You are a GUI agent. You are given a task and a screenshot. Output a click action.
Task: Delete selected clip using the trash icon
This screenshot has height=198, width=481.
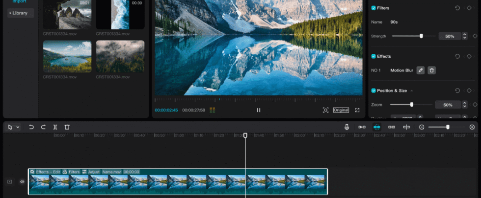click(x=67, y=127)
